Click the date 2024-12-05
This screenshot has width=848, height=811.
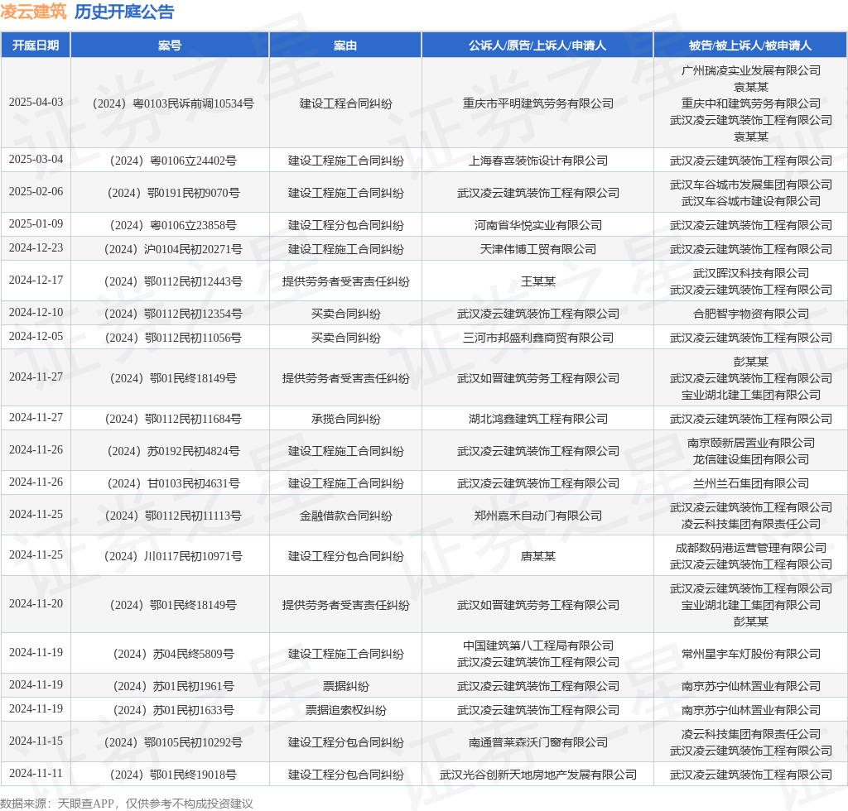[36, 337]
